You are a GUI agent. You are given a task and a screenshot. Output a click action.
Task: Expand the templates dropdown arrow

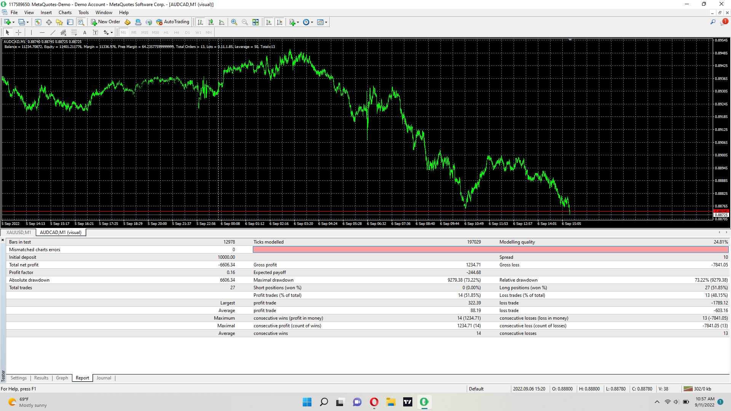pyautogui.click(x=326, y=22)
